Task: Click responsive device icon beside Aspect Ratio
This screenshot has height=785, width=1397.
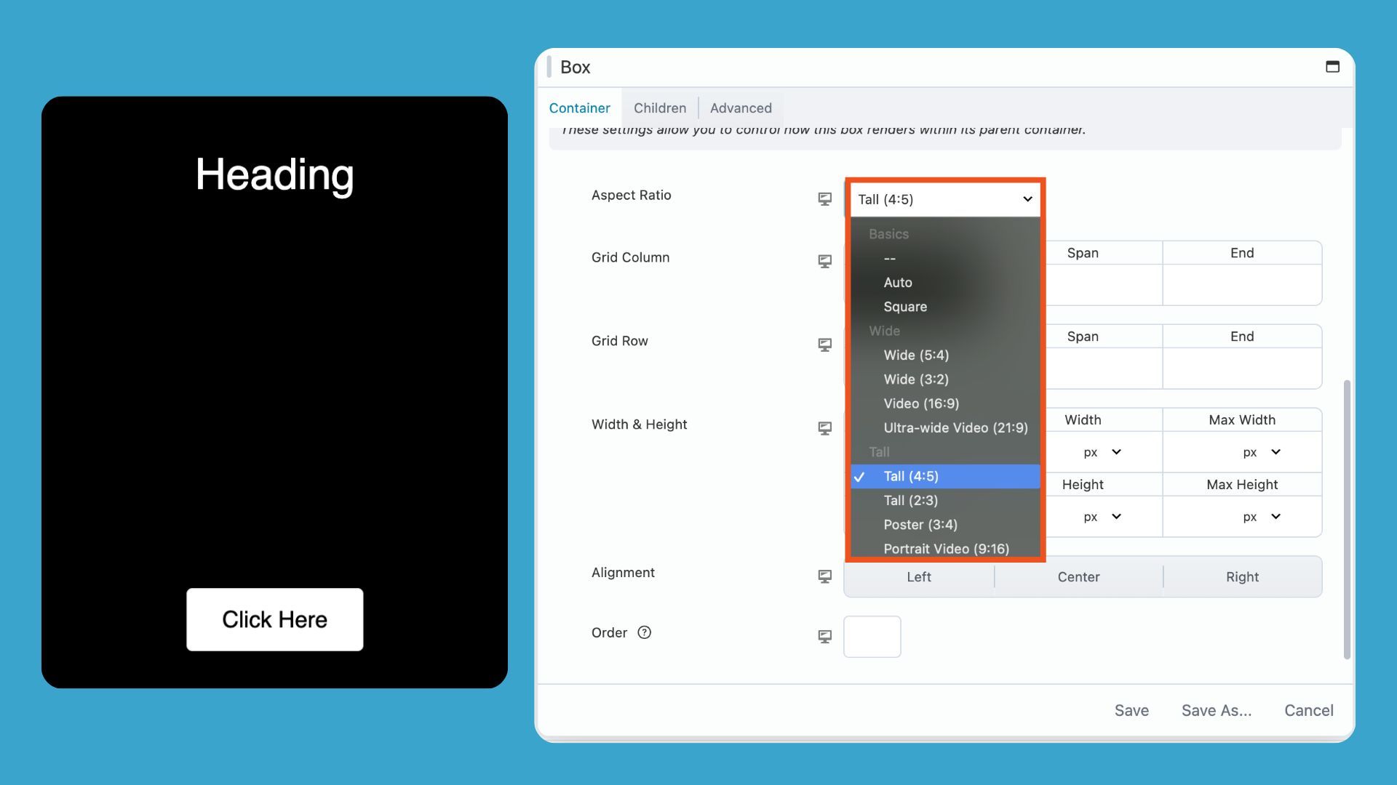Action: click(824, 199)
